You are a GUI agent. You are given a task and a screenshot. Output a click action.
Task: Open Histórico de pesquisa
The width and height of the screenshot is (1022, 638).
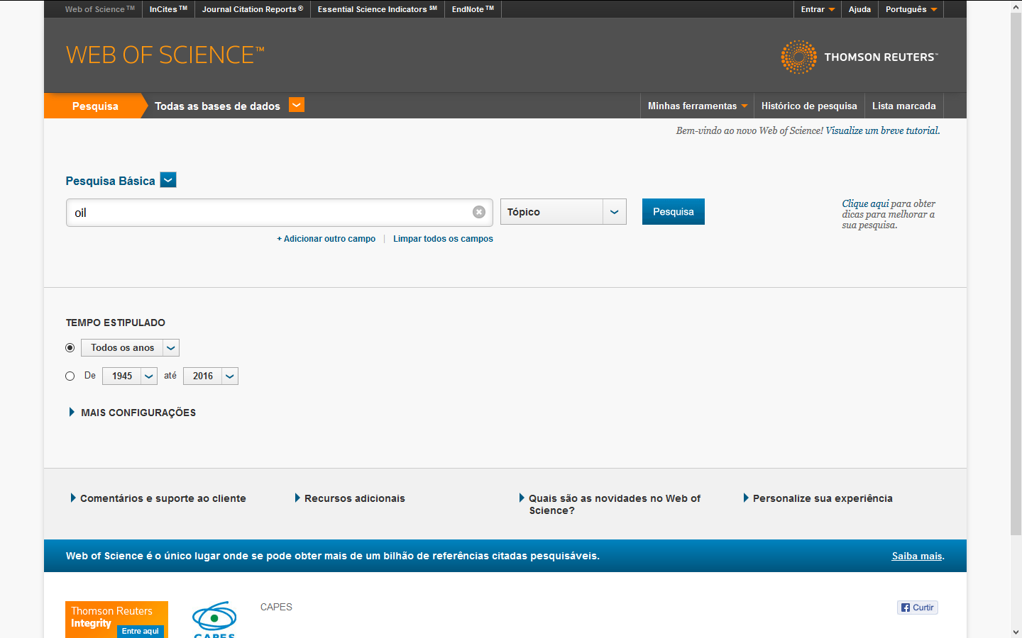(x=809, y=106)
